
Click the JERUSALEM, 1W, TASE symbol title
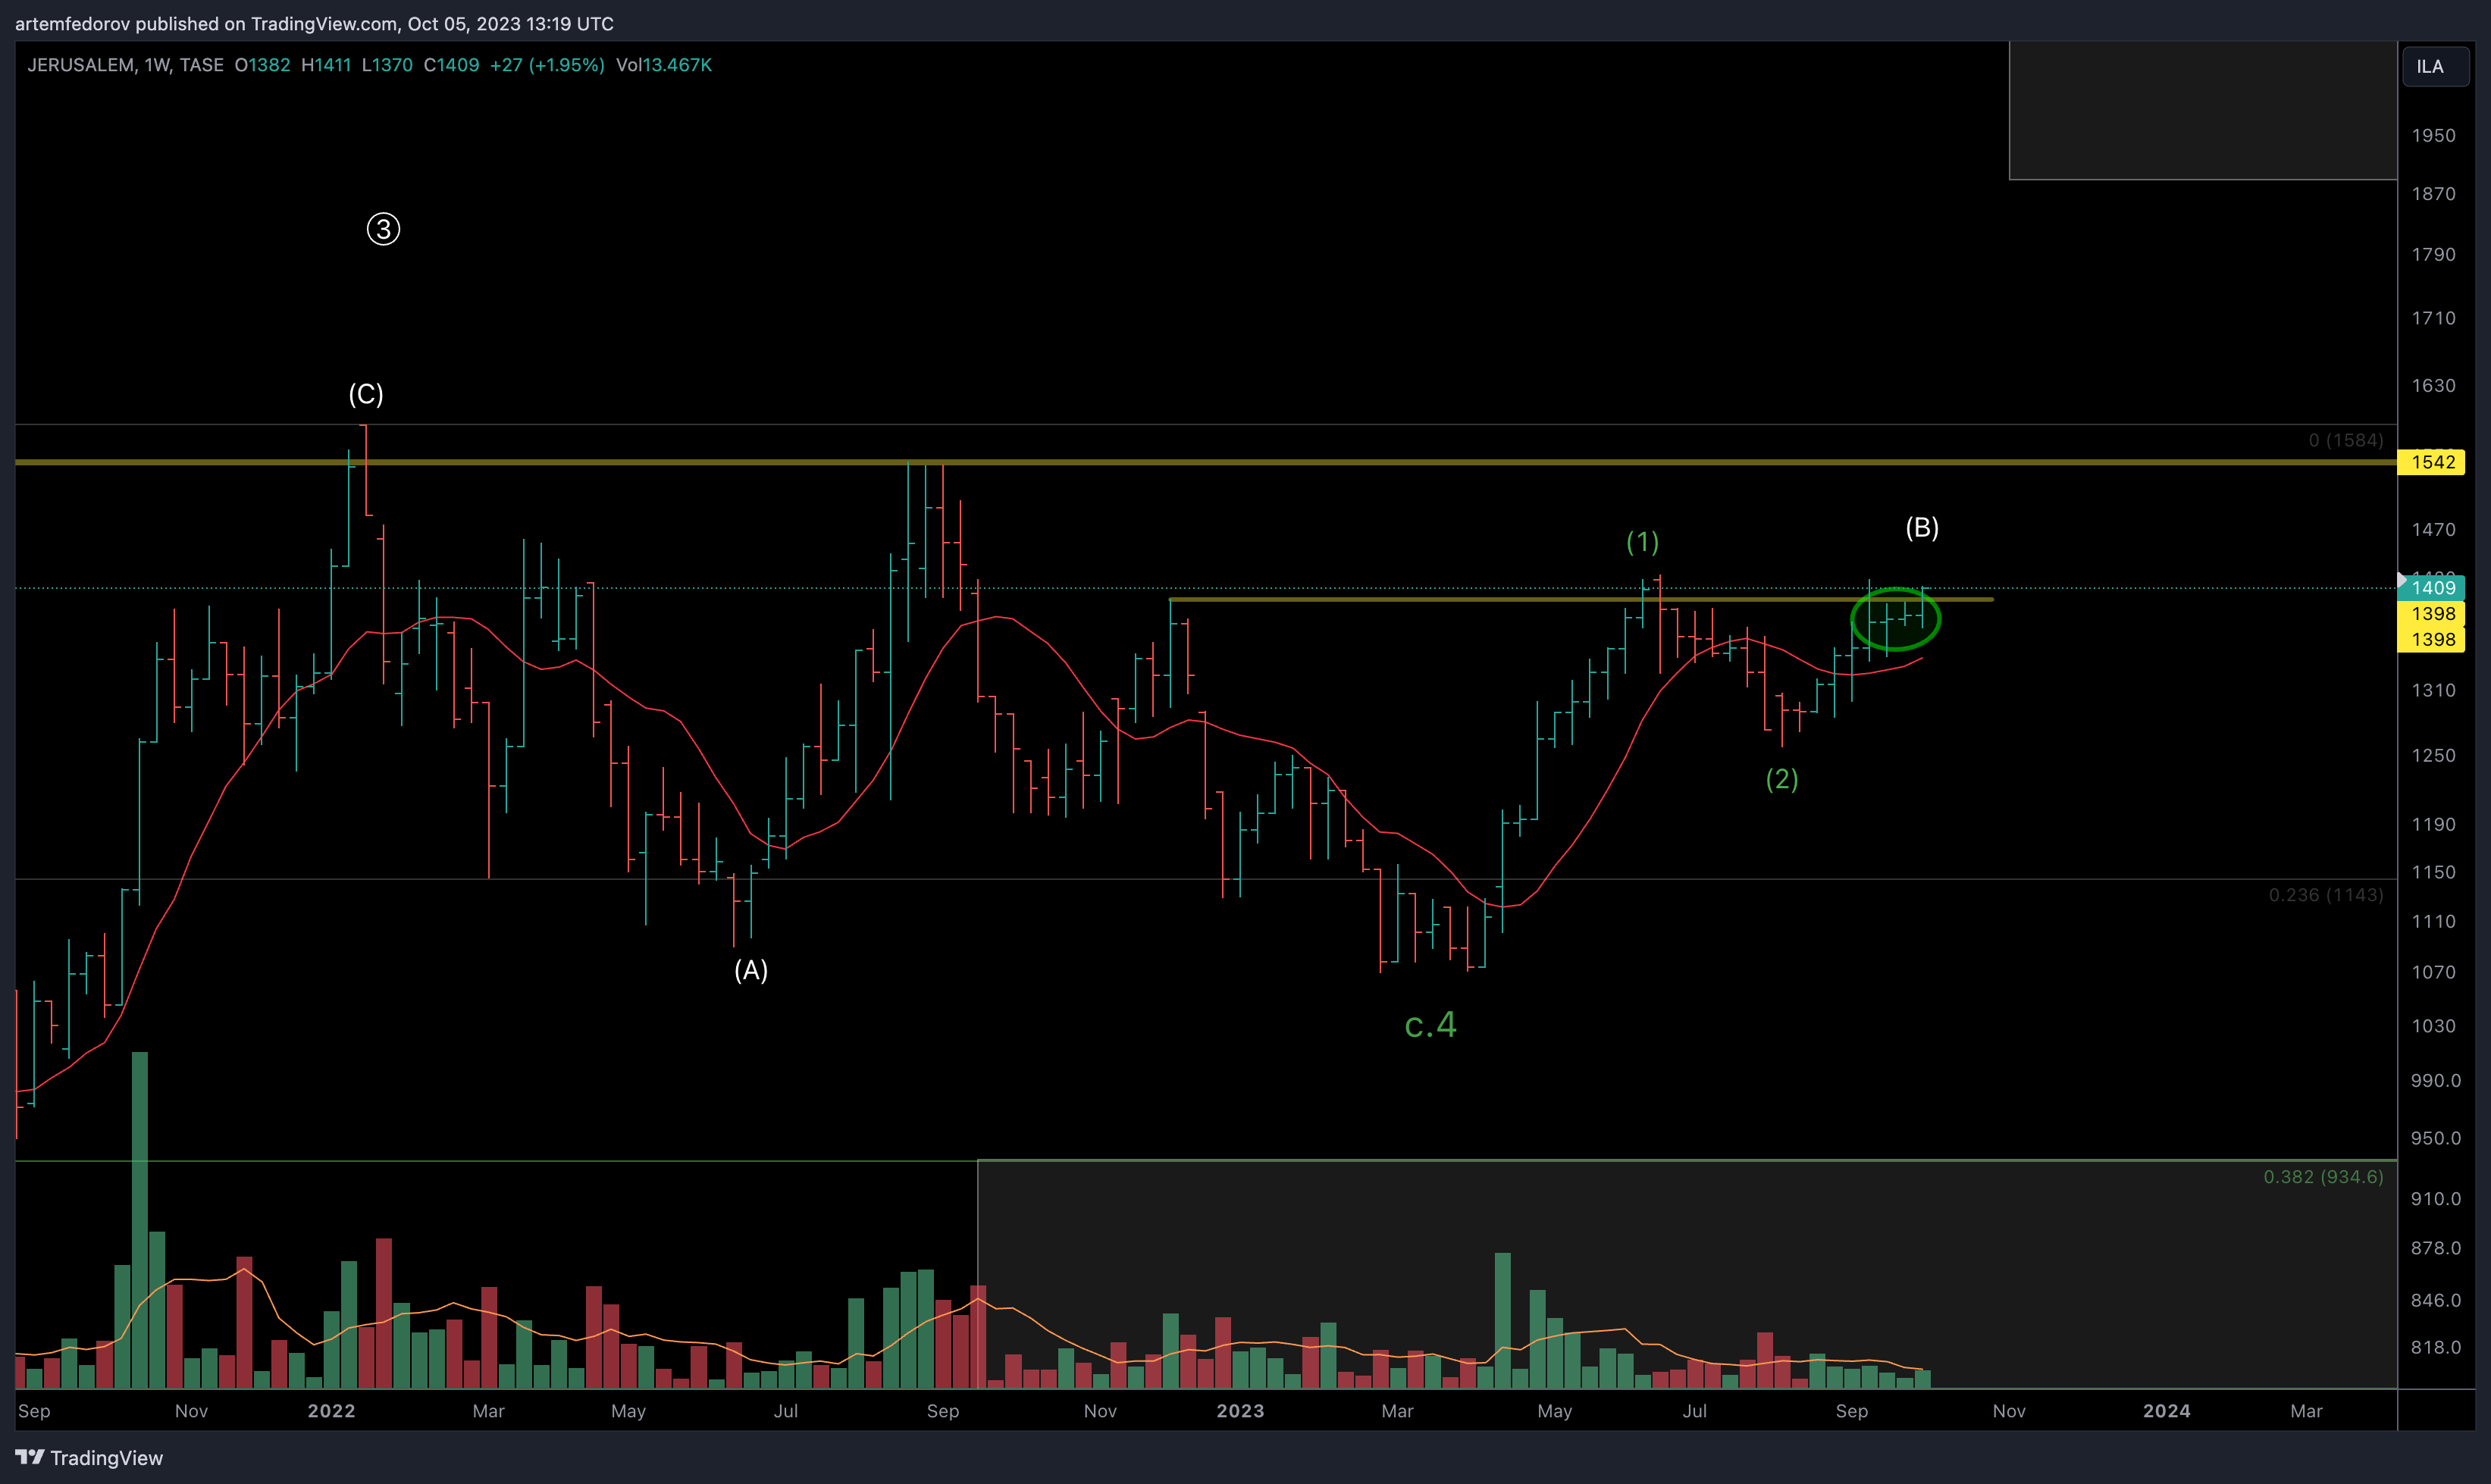(125, 65)
